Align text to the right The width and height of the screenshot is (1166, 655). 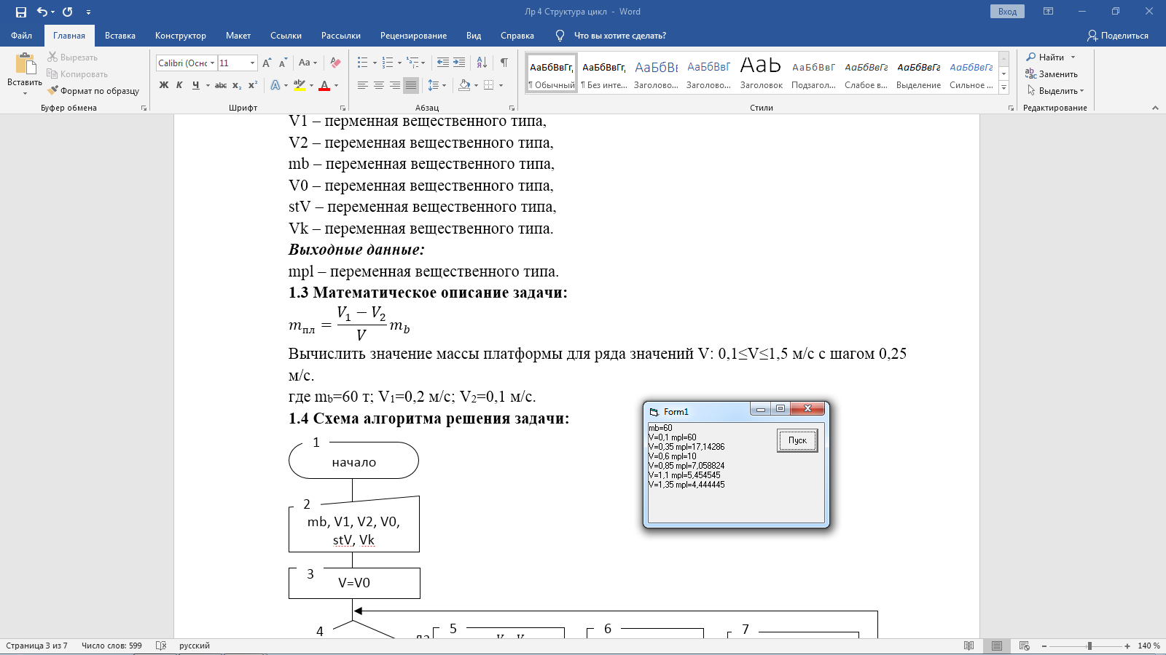(395, 85)
